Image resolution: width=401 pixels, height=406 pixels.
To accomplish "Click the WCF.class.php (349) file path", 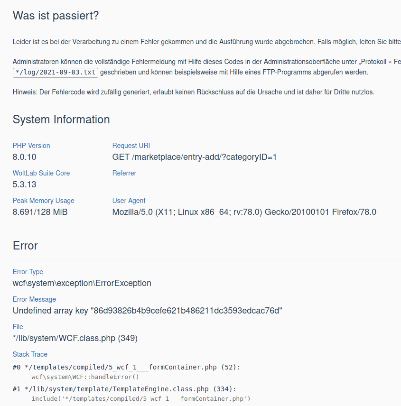I will coord(75,338).
